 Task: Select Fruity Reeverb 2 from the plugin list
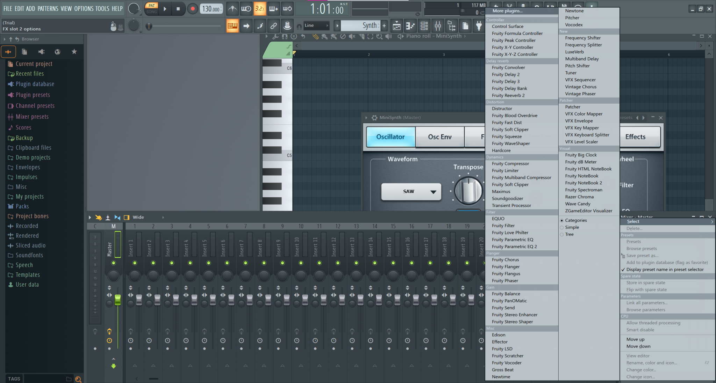click(510, 95)
